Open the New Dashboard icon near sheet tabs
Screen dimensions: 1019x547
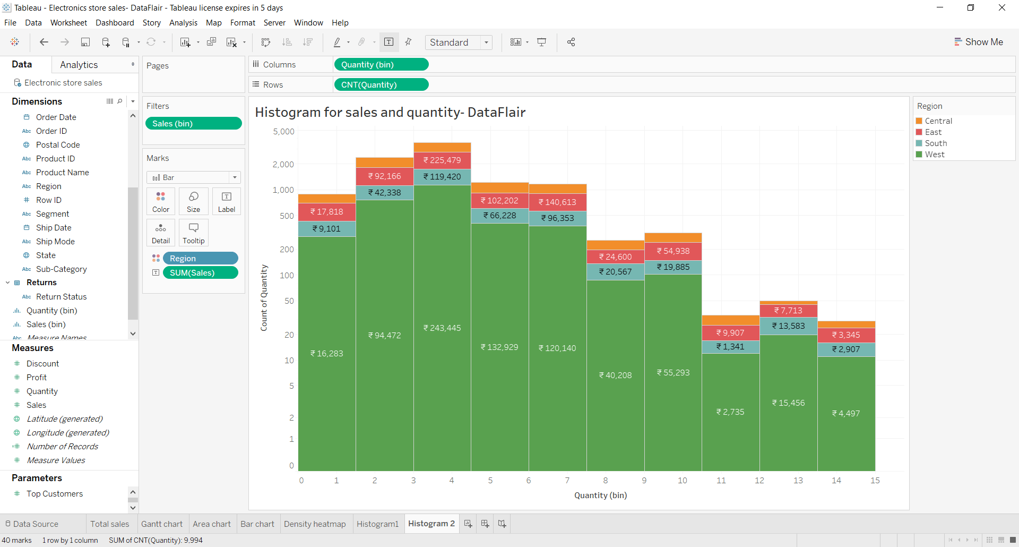coord(485,524)
